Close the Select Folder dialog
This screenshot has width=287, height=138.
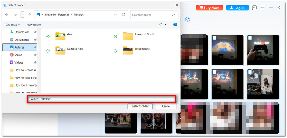pos(177,5)
